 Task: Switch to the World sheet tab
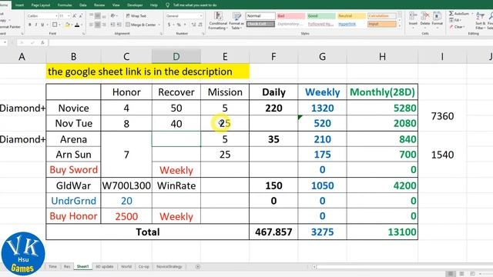click(126, 267)
